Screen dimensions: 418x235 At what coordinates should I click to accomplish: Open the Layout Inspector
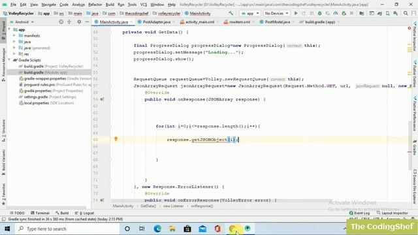click(x=392, y=213)
